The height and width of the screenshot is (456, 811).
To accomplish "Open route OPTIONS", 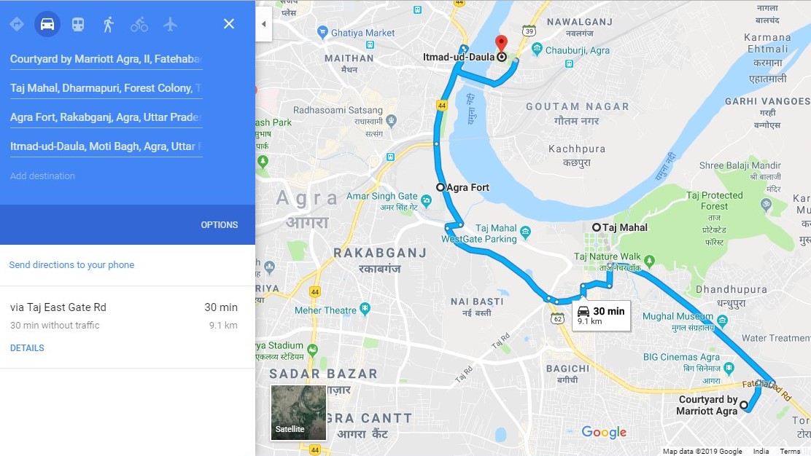I will (220, 224).
